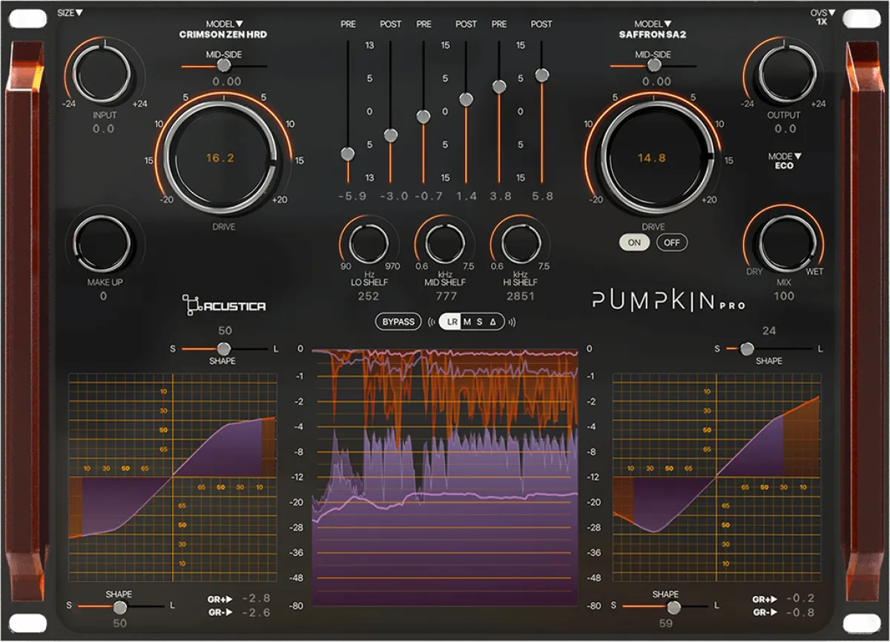The width and height of the screenshot is (890, 642).
Task: Click the left DRIVE knob showing 16.2
Action: point(222,158)
